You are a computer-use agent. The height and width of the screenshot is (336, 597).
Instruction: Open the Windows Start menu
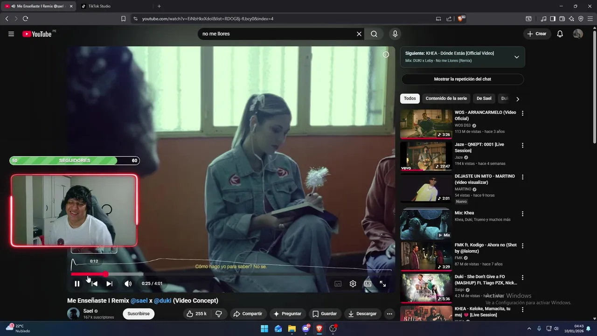(264, 329)
